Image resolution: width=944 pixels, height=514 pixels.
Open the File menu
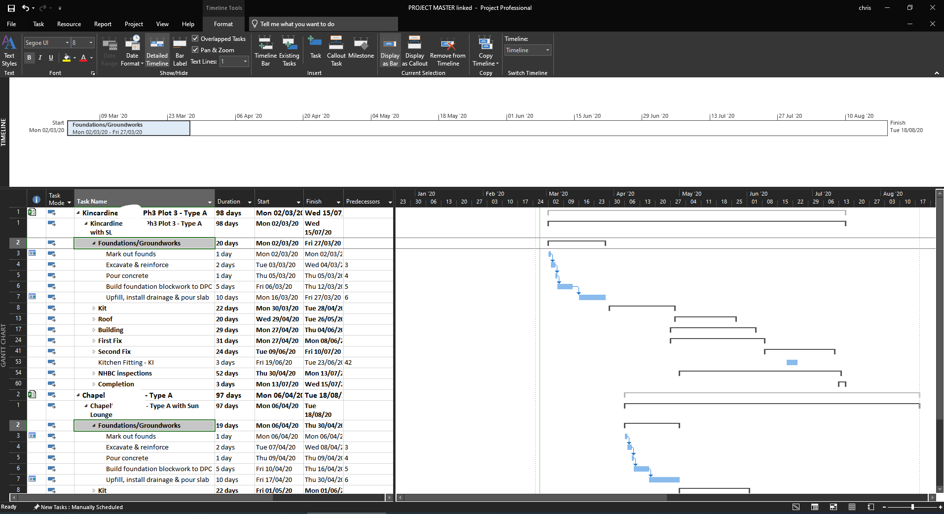[x=11, y=24]
